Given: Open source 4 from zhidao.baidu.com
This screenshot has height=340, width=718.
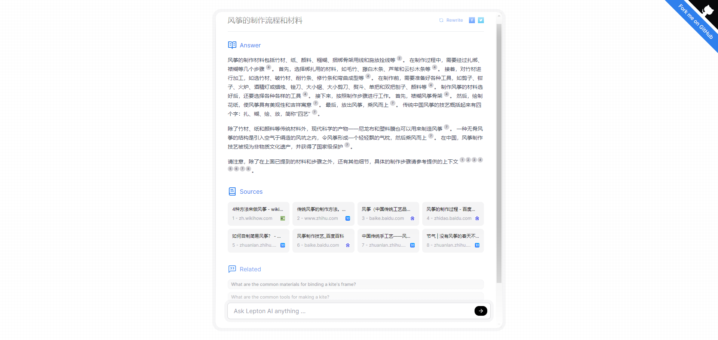Looking at the screenshot, I should tap(453, 214).
